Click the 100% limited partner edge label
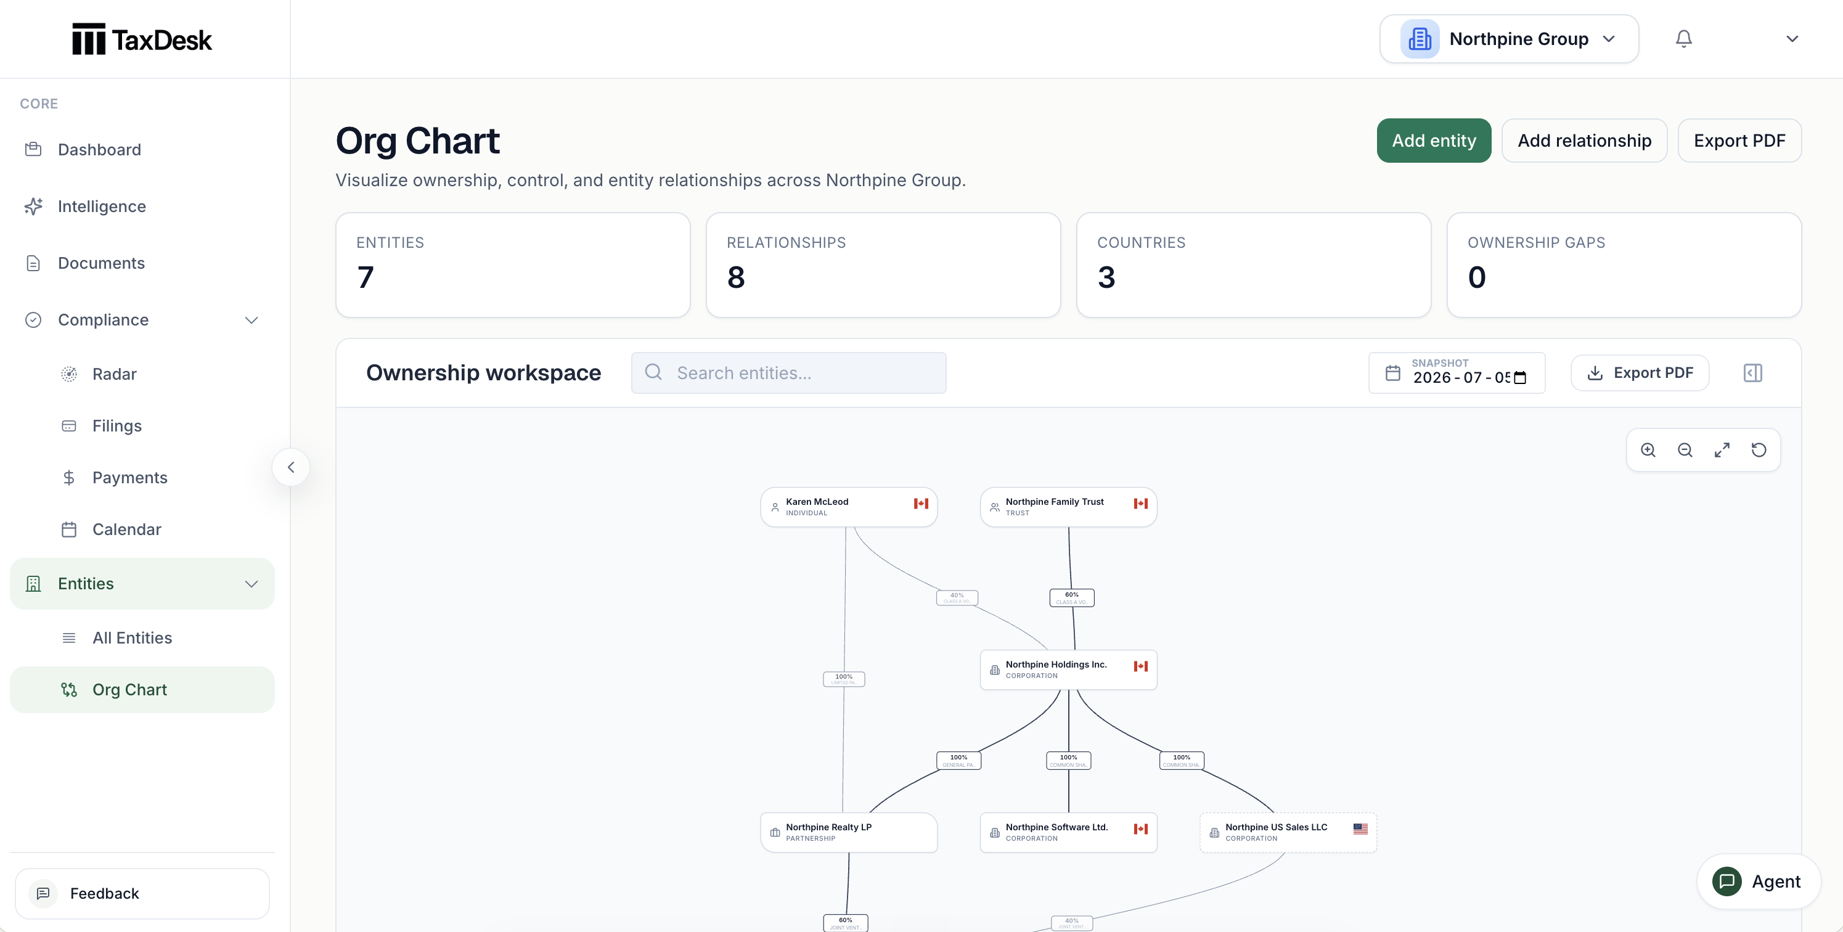 [843, 679]
